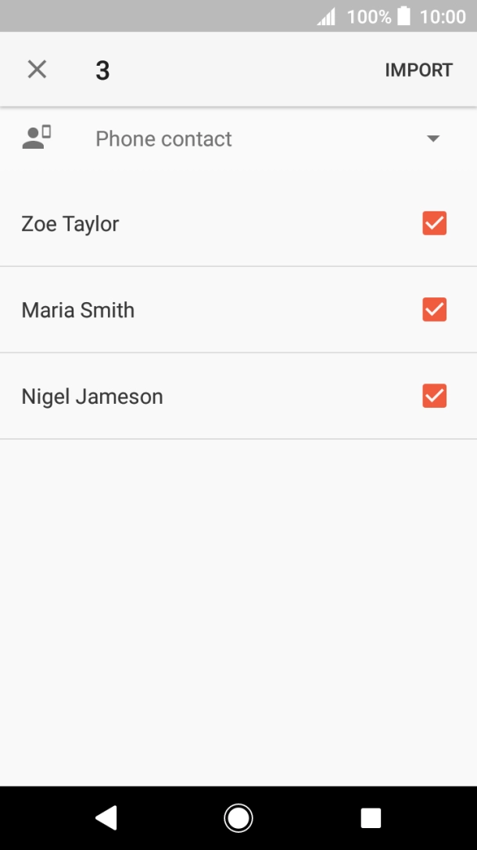The image size is (477, 850).
Task: Tap the phone contact source icon
Action: pyautogui.click(x=37, y=138)
